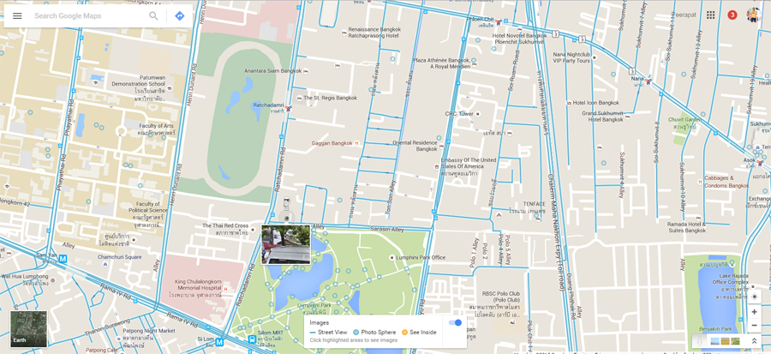This screenshot has height=354, width=771.
Task: Click the Patpong Night Market label
Action: click(x=149, y=331)
